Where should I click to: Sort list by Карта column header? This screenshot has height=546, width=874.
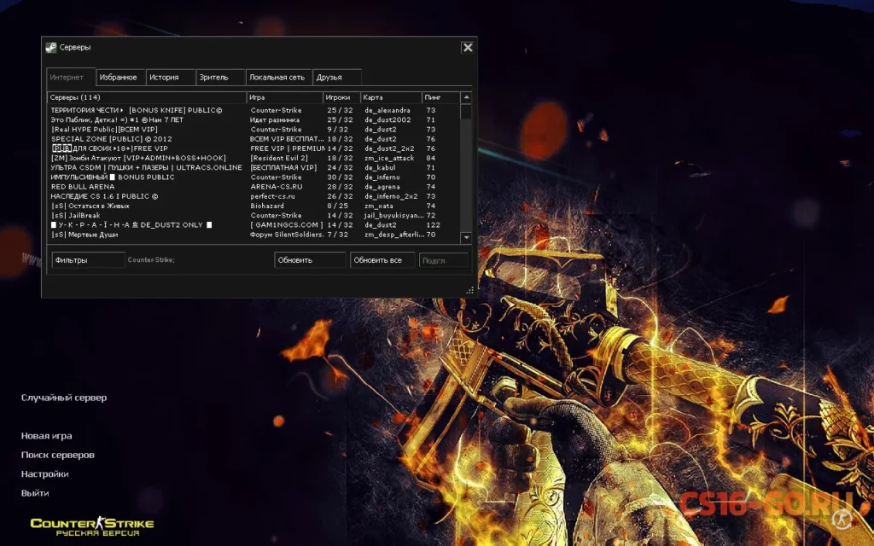tap(390, 98)
